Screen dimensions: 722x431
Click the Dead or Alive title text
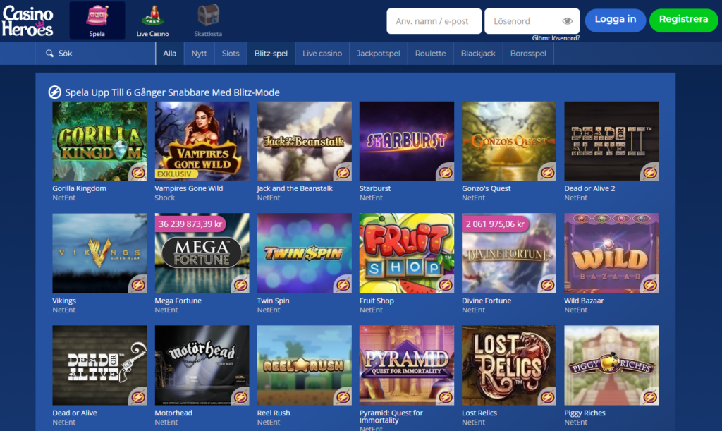point(75,413)
